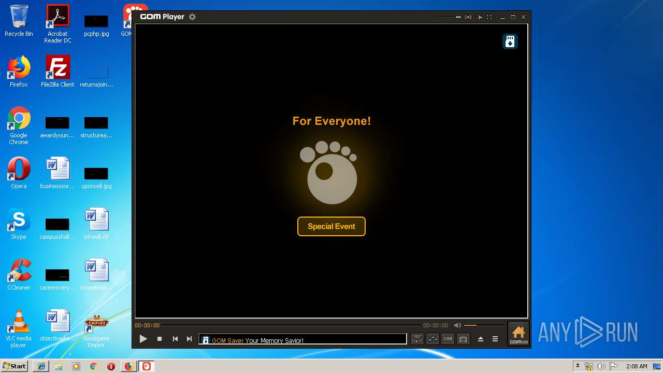Select the Skype desktop shortcut
The image size is (663, 373).
(19, 224)
